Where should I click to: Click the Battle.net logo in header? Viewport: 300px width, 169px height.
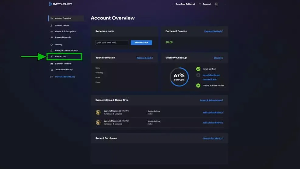[x=61, y=4]
